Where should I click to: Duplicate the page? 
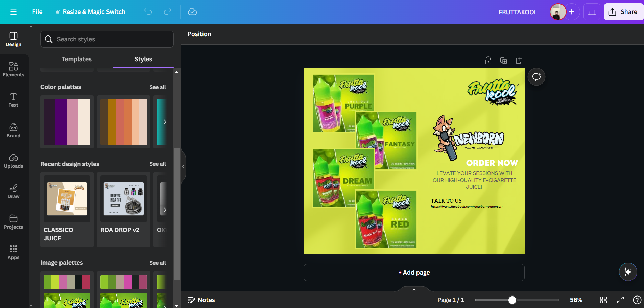click(x=503, y=61)
